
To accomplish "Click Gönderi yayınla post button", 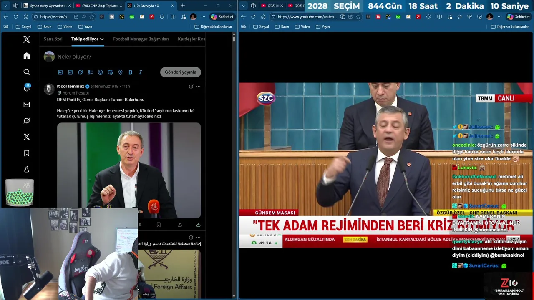I will [x=181, y=72].
